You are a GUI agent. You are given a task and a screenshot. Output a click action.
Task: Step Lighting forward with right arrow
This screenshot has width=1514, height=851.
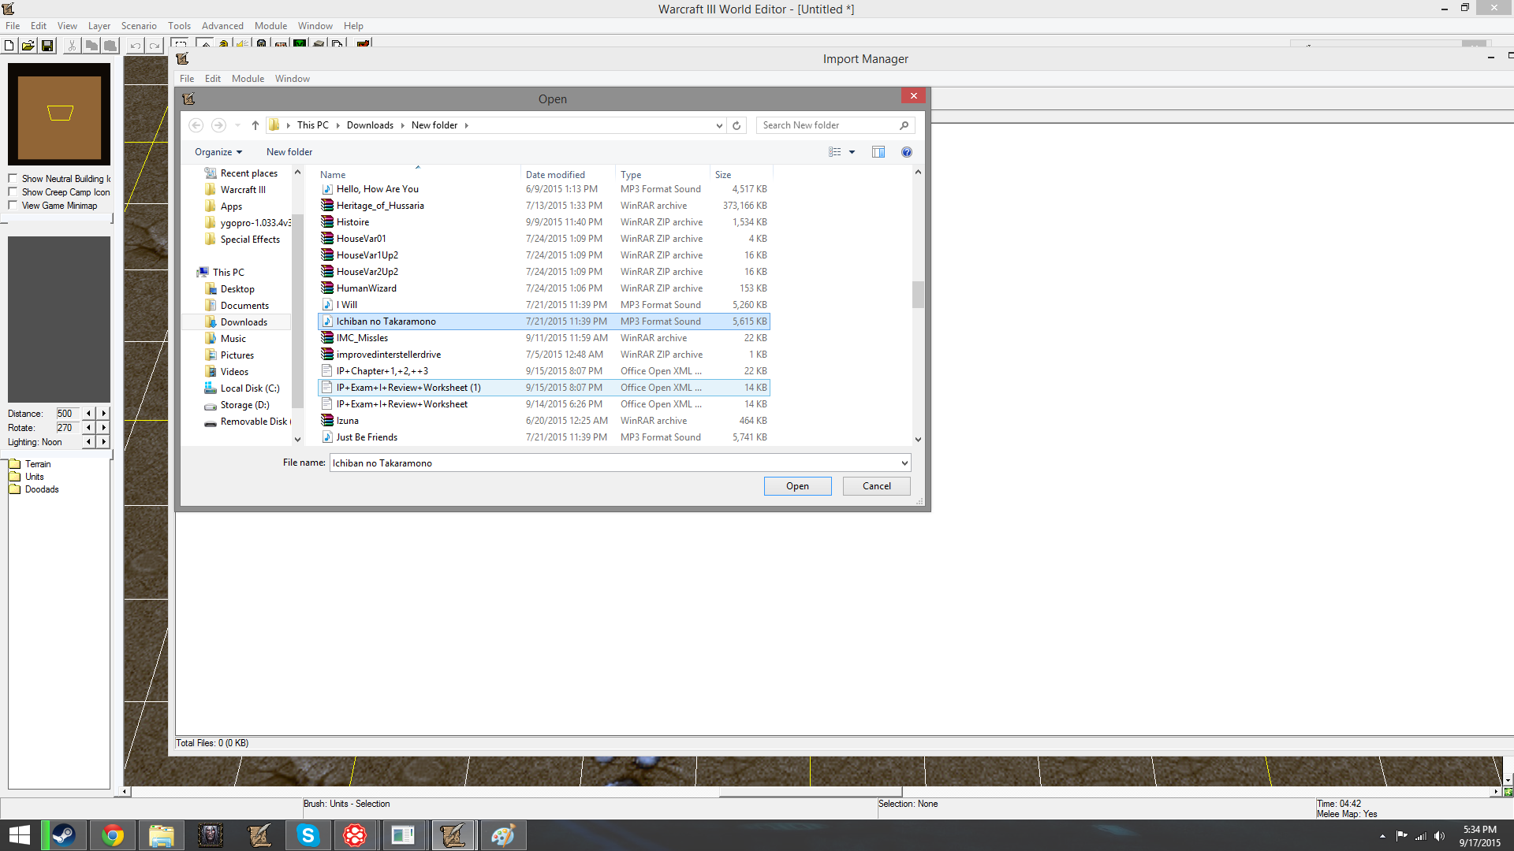pyautogui.click(x=103, y=442)
